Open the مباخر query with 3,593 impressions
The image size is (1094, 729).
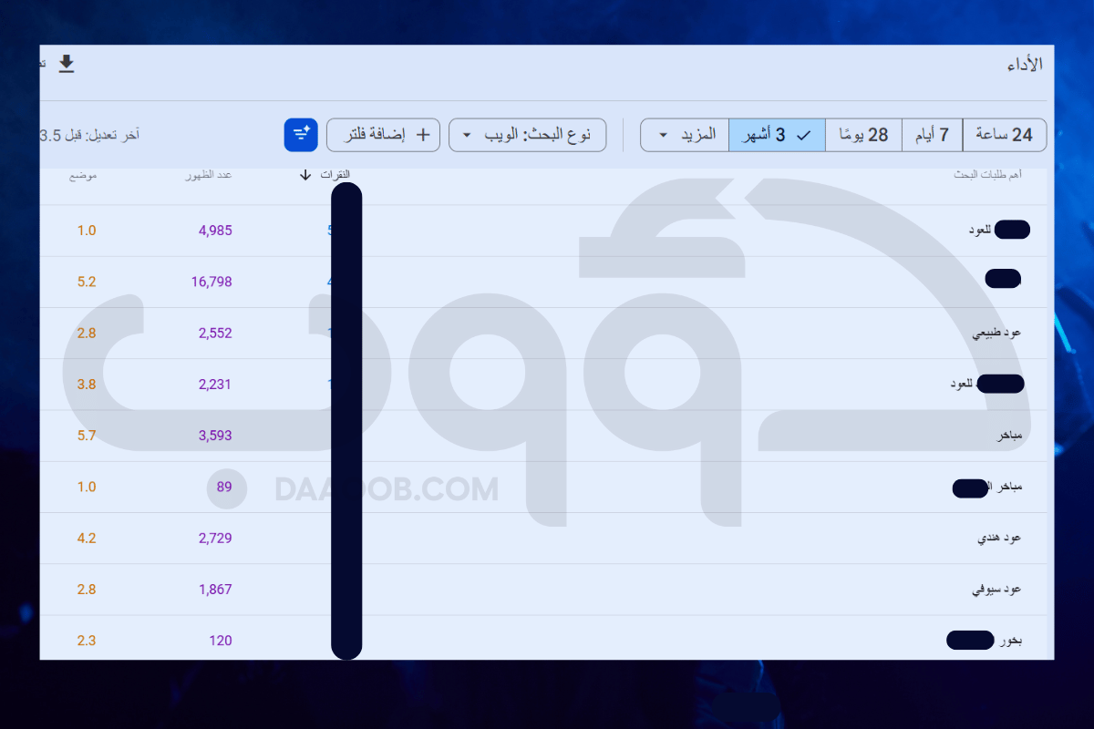tap(1008, 436)
